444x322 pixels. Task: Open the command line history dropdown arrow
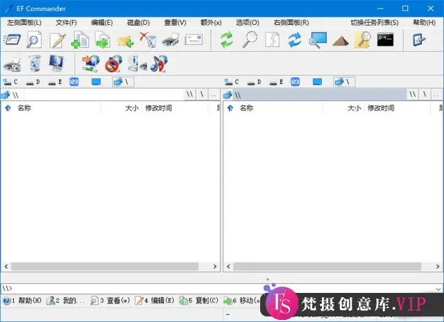pyautogui.click(x=438, y=289)
